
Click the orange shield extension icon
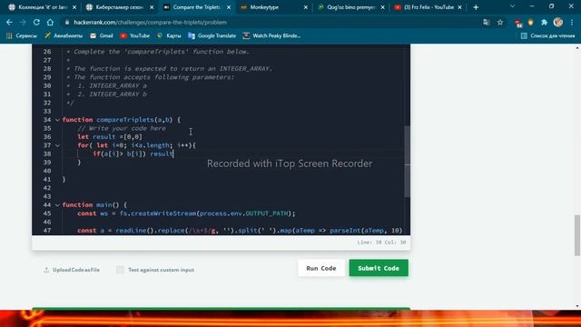530,22
